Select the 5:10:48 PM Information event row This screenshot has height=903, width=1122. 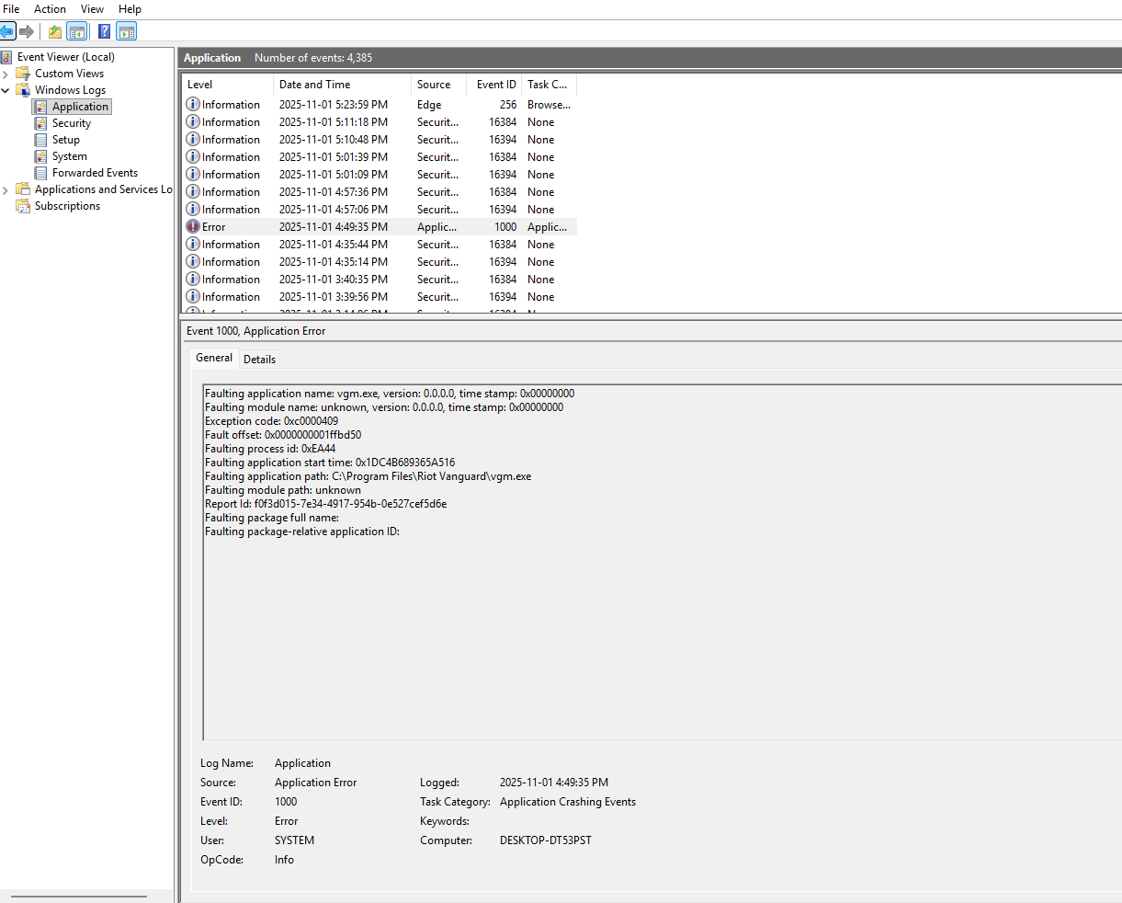(x=379, y=140)
